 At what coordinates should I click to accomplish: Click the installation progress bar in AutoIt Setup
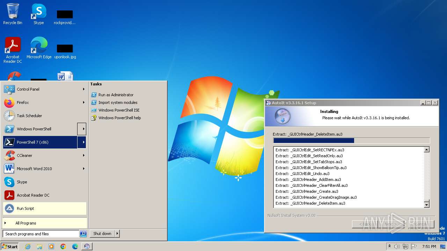click(x=351, y=140)
